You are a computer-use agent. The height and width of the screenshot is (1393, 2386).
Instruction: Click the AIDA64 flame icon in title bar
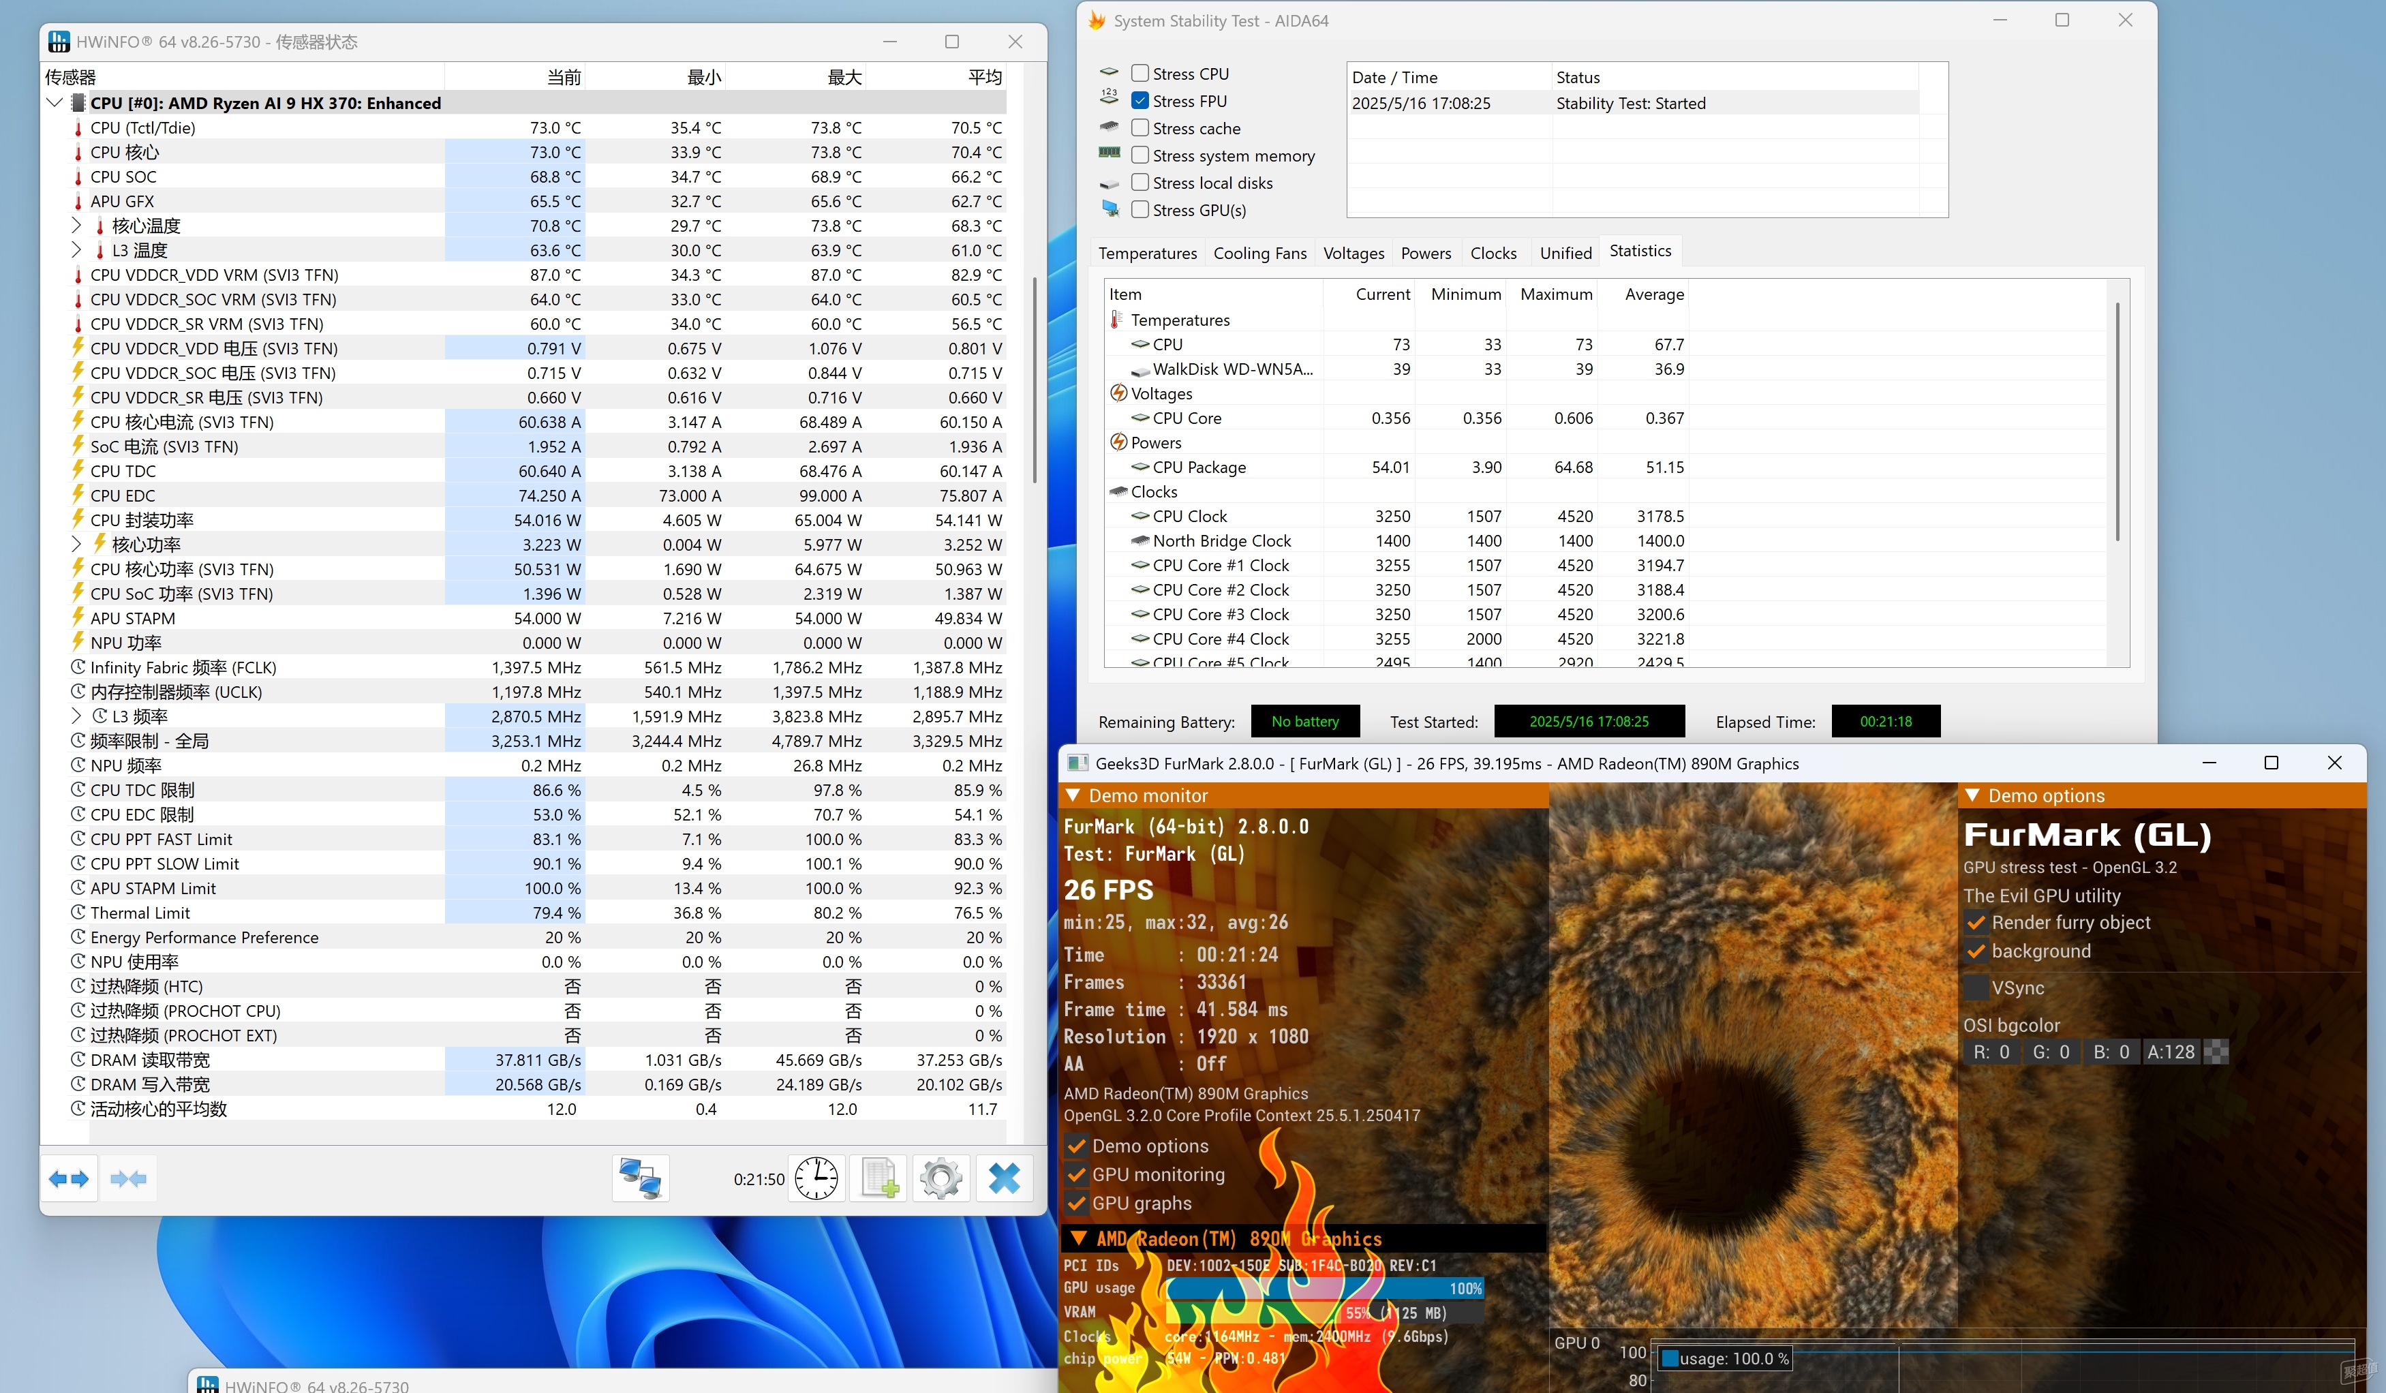[x=1097, y=21]
